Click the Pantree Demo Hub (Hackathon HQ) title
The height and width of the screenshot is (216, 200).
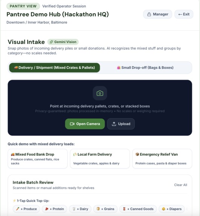coord(58,14)
